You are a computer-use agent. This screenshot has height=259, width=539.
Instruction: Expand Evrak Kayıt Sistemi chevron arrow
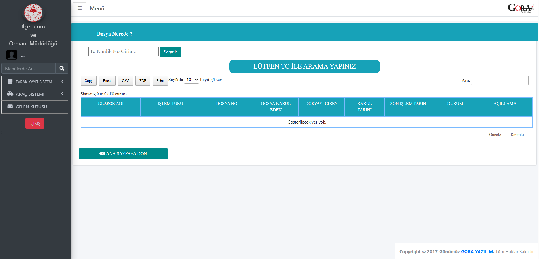(x=62, y=82)
